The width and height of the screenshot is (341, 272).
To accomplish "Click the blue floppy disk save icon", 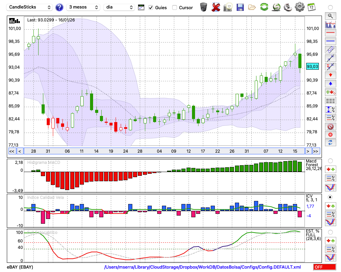I will [x=240, y=7].
